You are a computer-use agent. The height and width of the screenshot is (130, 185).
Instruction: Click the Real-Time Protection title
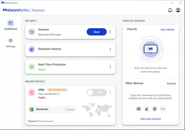pos(52,64)
